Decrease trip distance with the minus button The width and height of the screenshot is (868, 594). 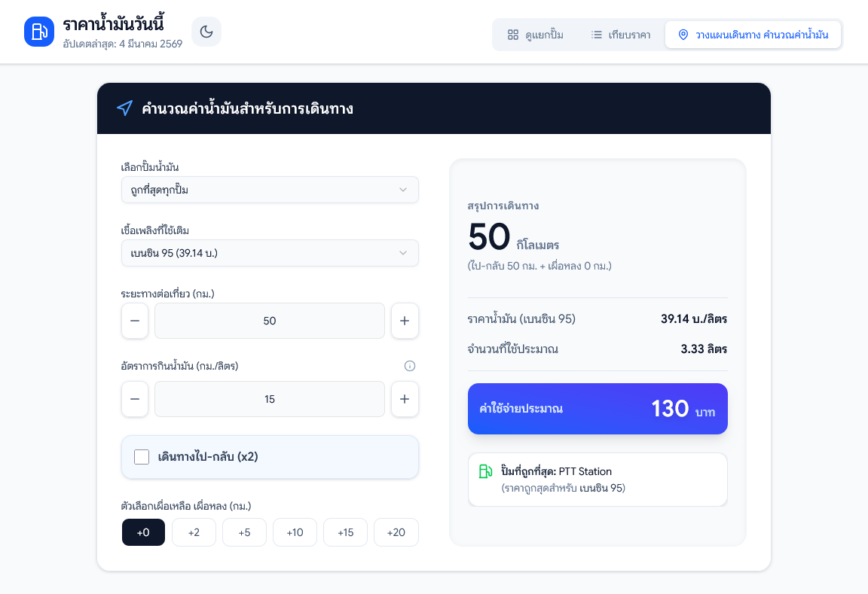tap(135, 321)
